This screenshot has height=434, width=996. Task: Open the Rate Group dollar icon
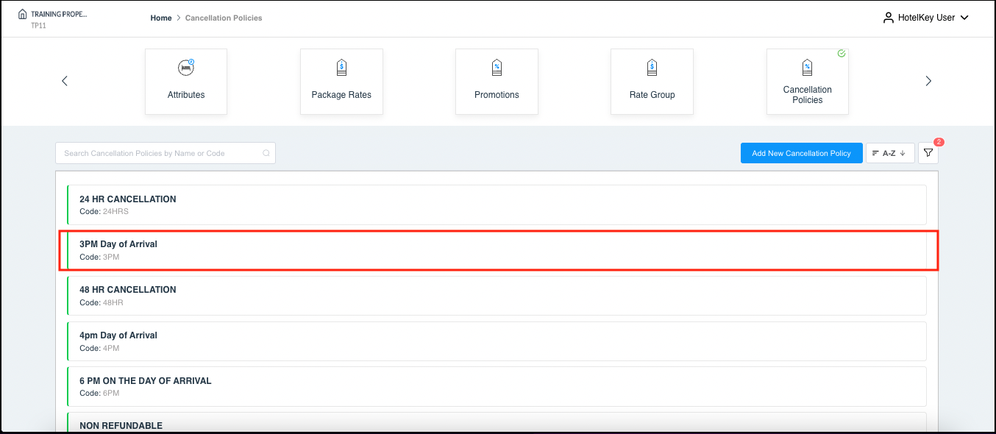point(652,68)
